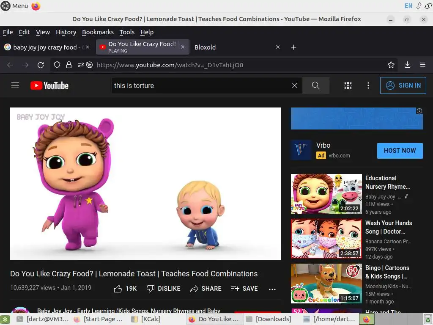Image resolution: width=433 pixels, height=325 pixels.
Task: Open 'Bingo | Cartoons & Kids Songs' thumbnail
Action: 326,283
